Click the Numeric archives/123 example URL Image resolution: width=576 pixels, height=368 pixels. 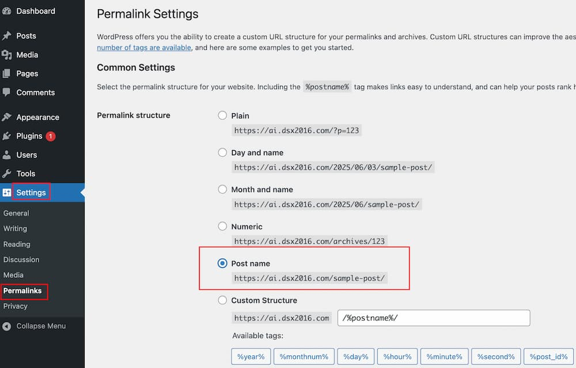pos(309,241)
